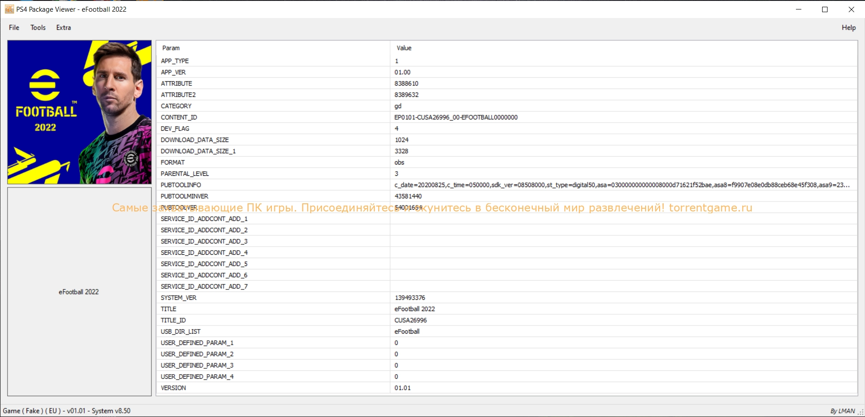Open the Extra menu
The image size is (865, 417).
point(63,27)
